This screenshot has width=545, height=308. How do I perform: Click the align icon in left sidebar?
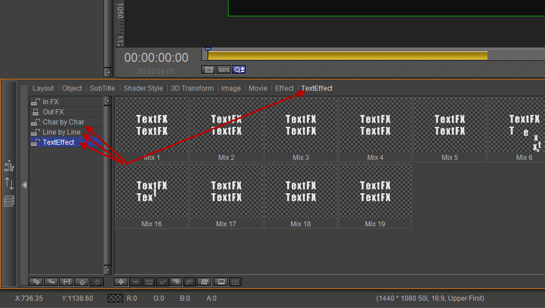[x=9, y=166]
